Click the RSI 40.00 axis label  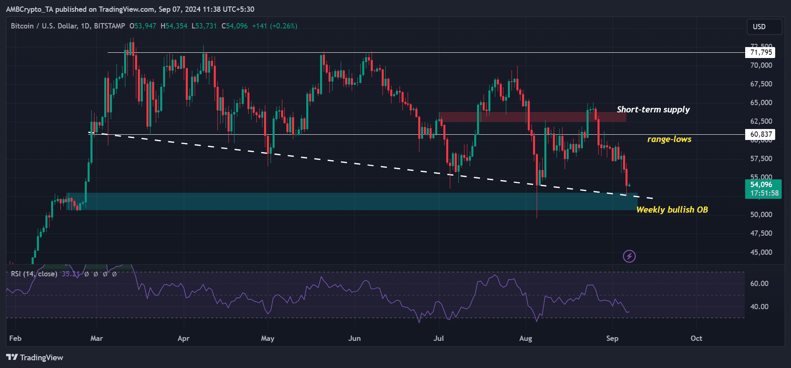(x=759, y=307)
